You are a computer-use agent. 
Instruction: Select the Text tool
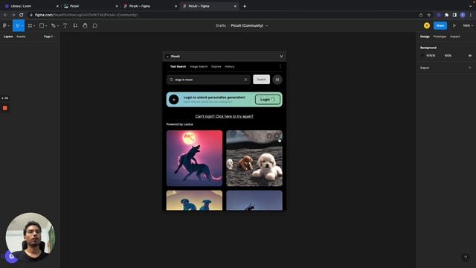tap(65, 26)
